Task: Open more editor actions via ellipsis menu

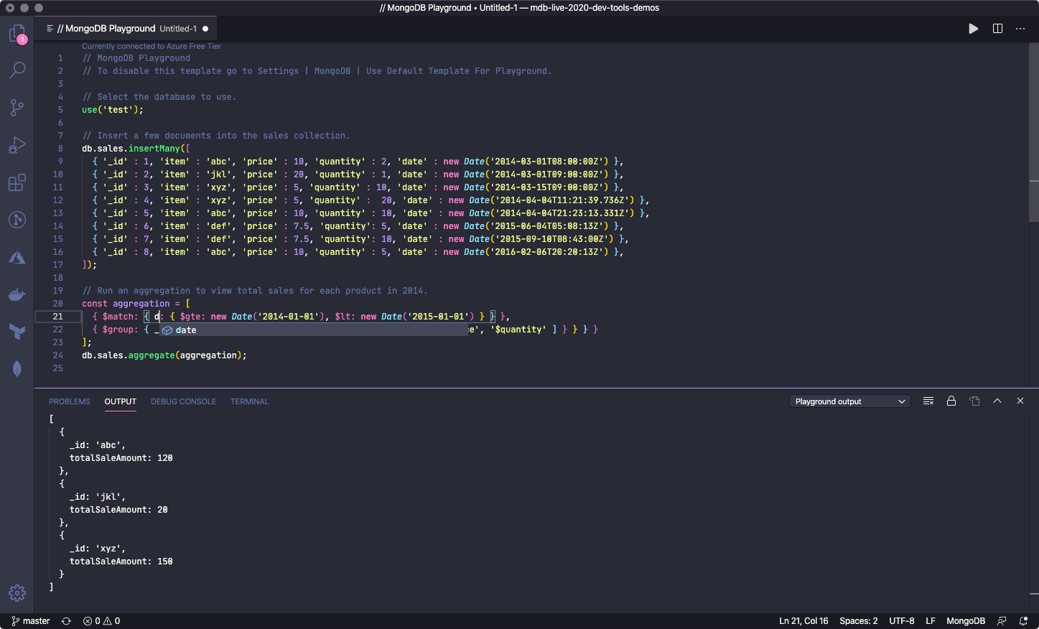Action: [1020, 29]
